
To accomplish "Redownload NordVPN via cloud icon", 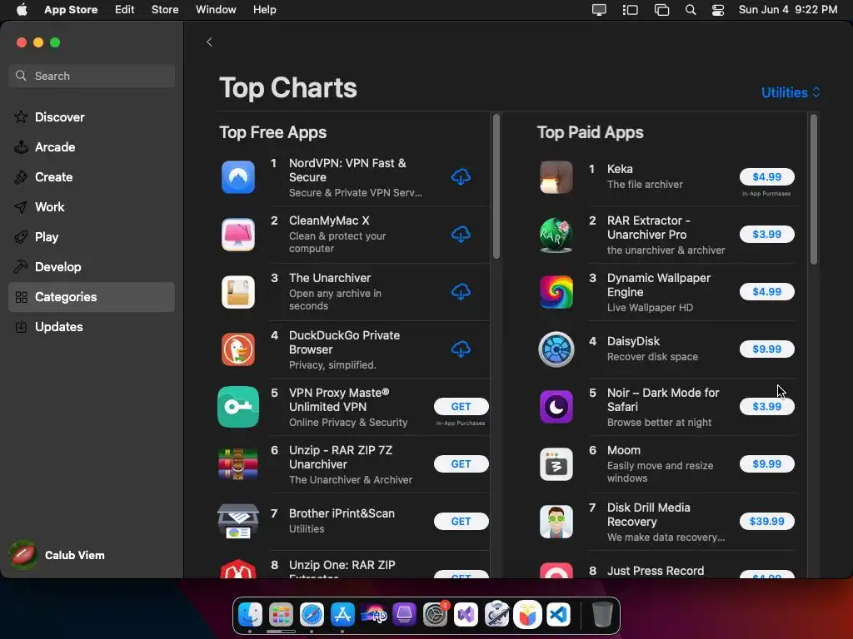I will click(x=461, y=177).
